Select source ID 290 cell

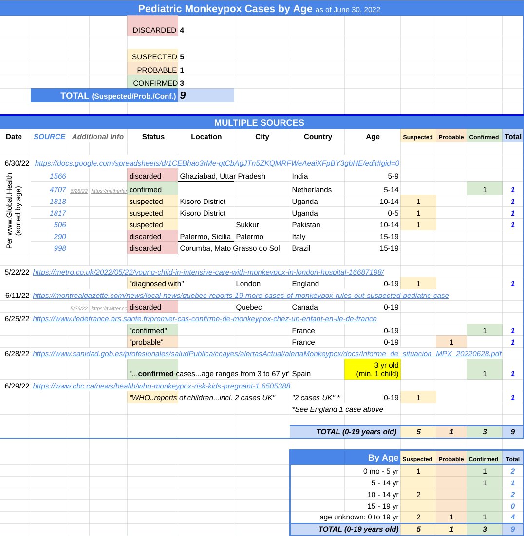50,236
